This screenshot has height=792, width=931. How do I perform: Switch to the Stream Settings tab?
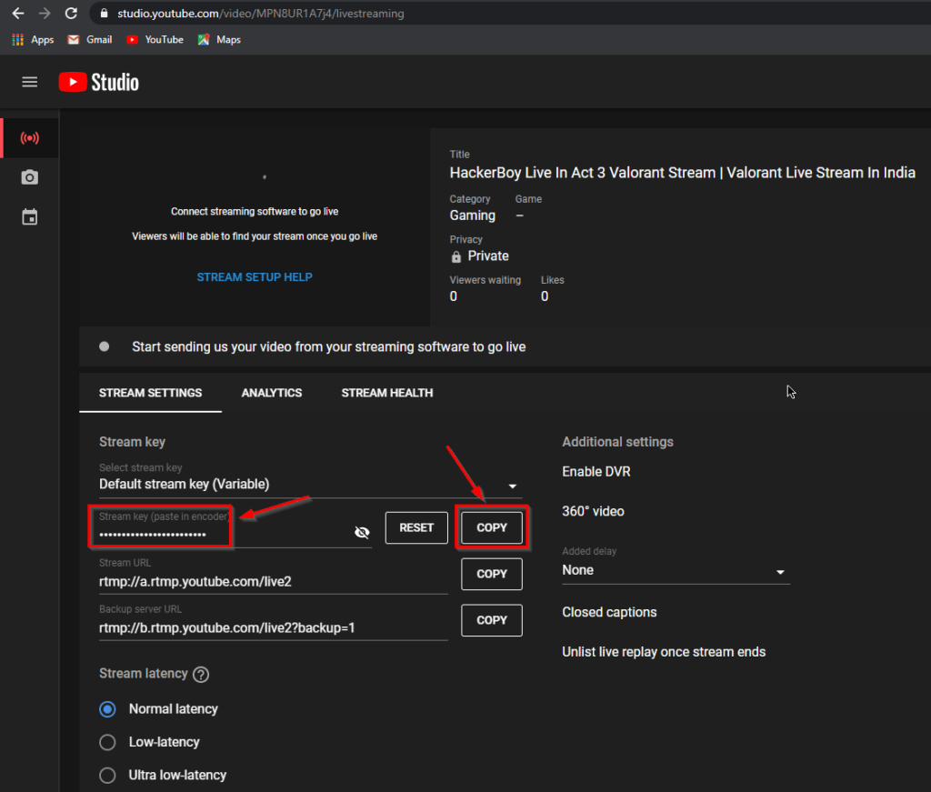150,393
